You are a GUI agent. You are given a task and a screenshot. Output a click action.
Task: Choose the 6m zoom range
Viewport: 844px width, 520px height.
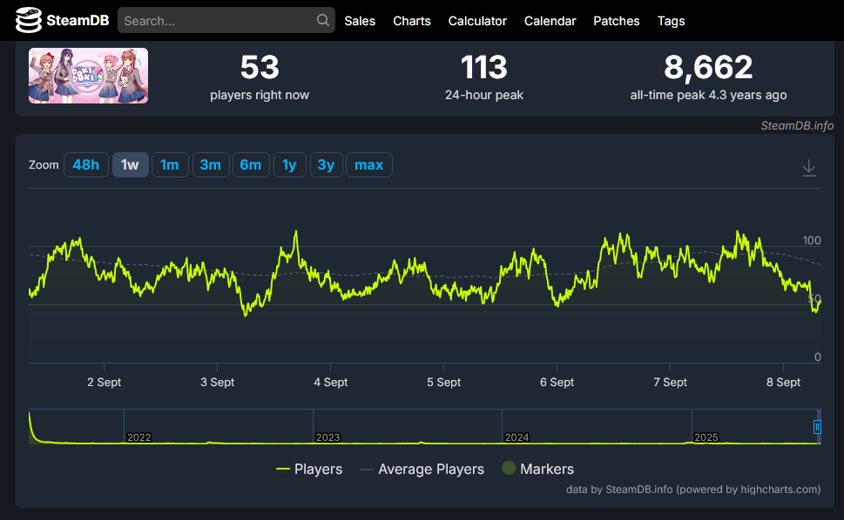point(251,165)
